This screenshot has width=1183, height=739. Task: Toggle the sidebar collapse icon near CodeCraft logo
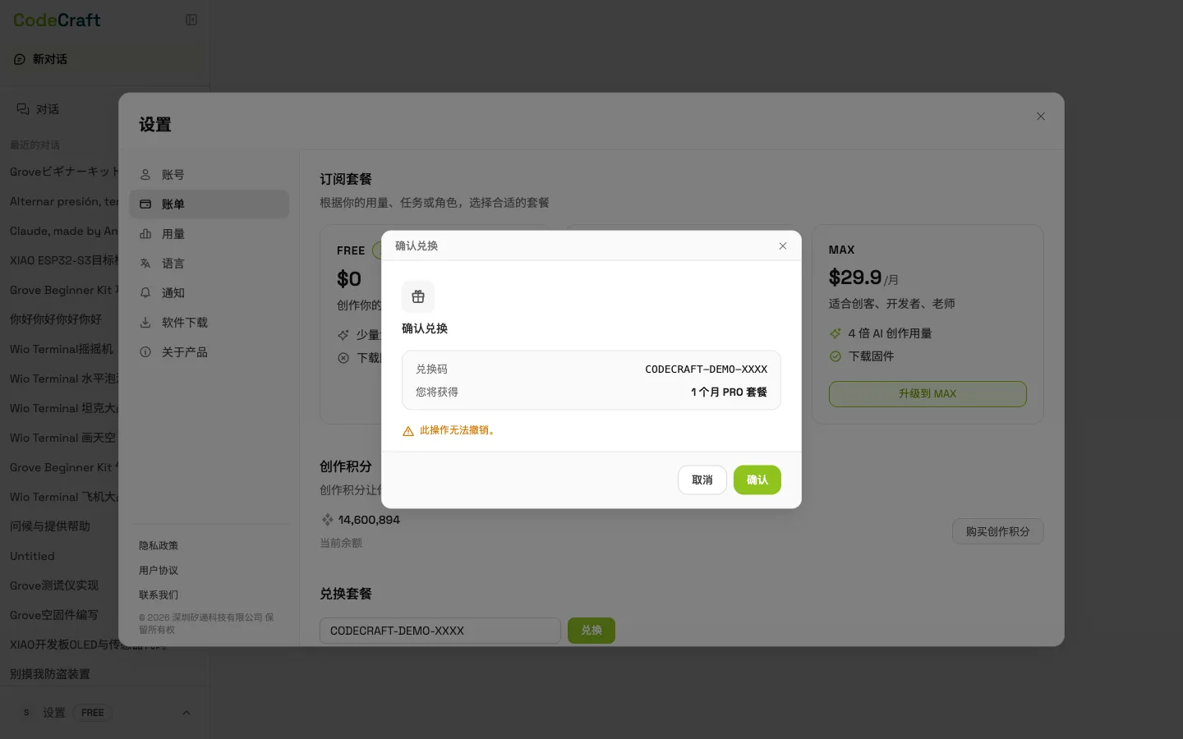click(x=191, y=20)
